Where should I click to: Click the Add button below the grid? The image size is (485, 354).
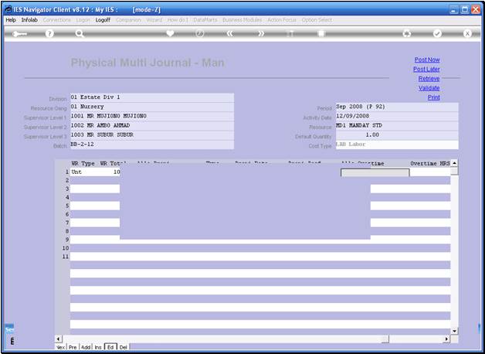click(86, 347)
